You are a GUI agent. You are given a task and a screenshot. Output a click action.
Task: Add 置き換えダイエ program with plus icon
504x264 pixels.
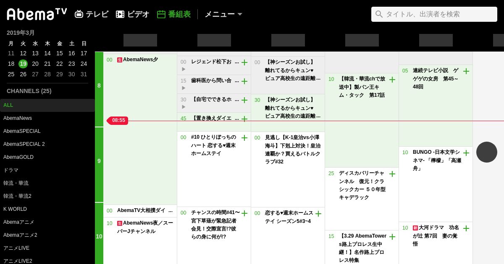tap(244, 119)
